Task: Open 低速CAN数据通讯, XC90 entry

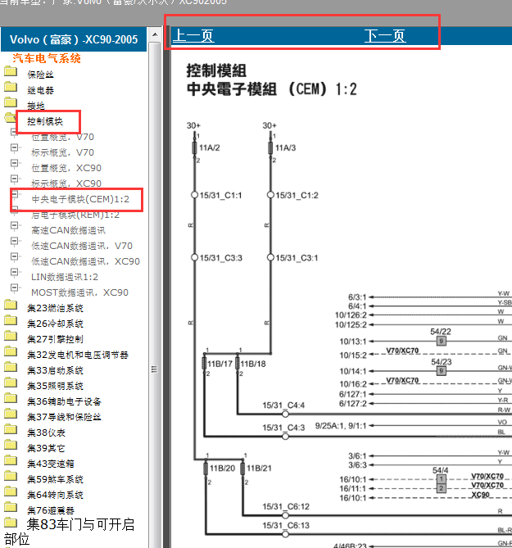Action: (x=86, y=261)
